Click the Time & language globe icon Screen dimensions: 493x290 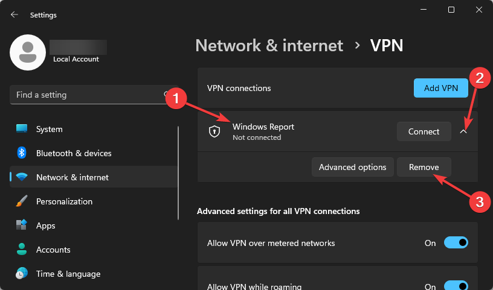click(22, 274)
